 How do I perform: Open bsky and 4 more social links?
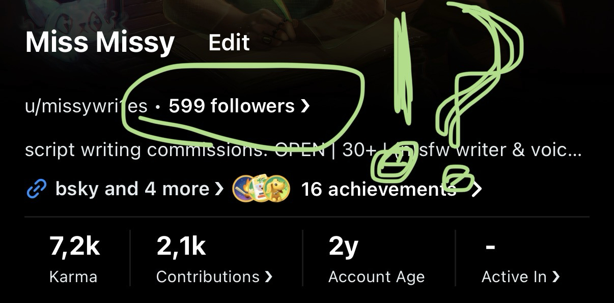[x=132, y=189]
